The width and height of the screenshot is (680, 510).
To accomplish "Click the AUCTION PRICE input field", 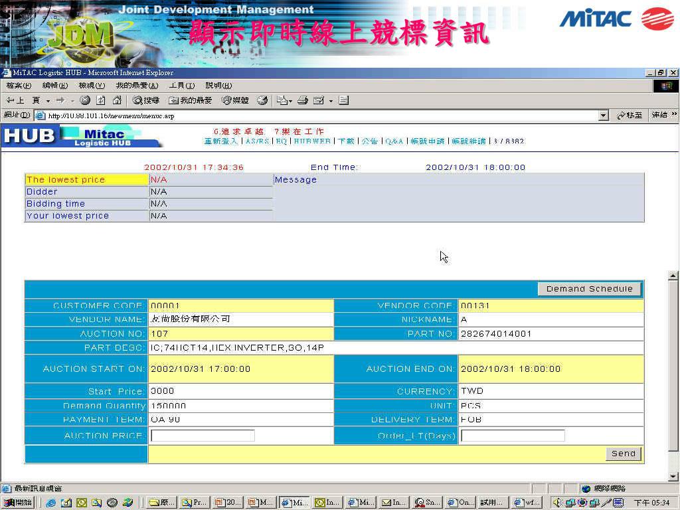I will (203, 436).
